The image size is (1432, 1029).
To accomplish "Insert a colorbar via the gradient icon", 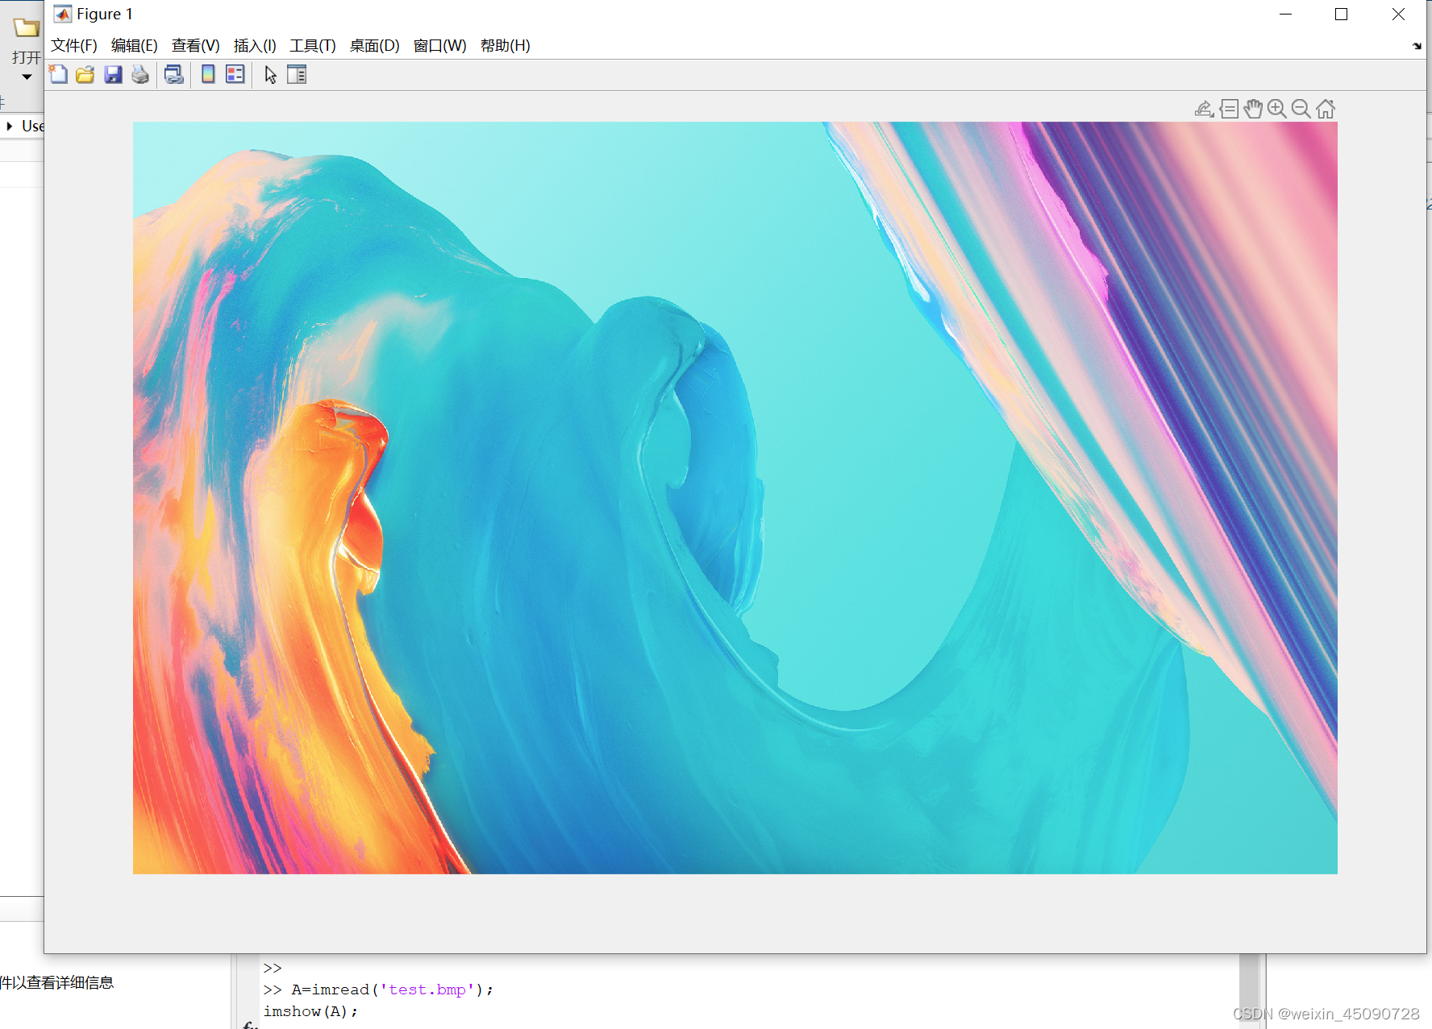I will click(x=208, y=75).
